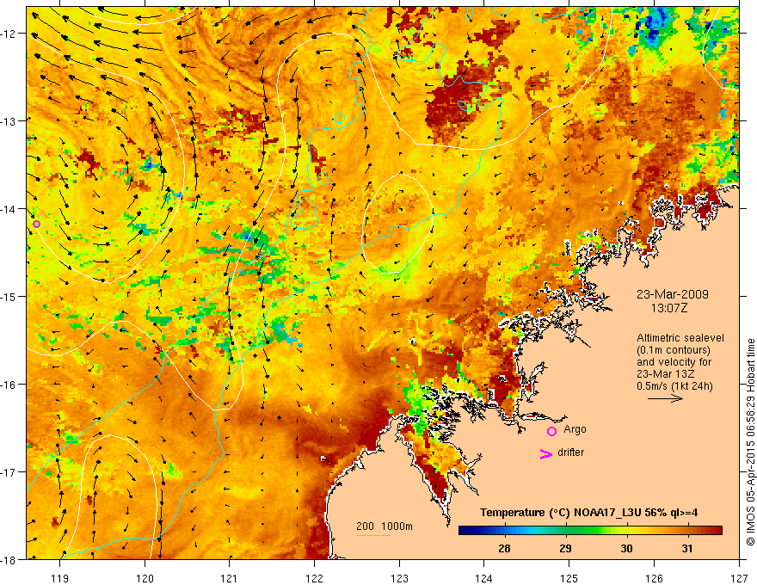The height and width of the screenshot is (585, 757).
Task: Click latitude axis label -13
Action: [9, 121]
